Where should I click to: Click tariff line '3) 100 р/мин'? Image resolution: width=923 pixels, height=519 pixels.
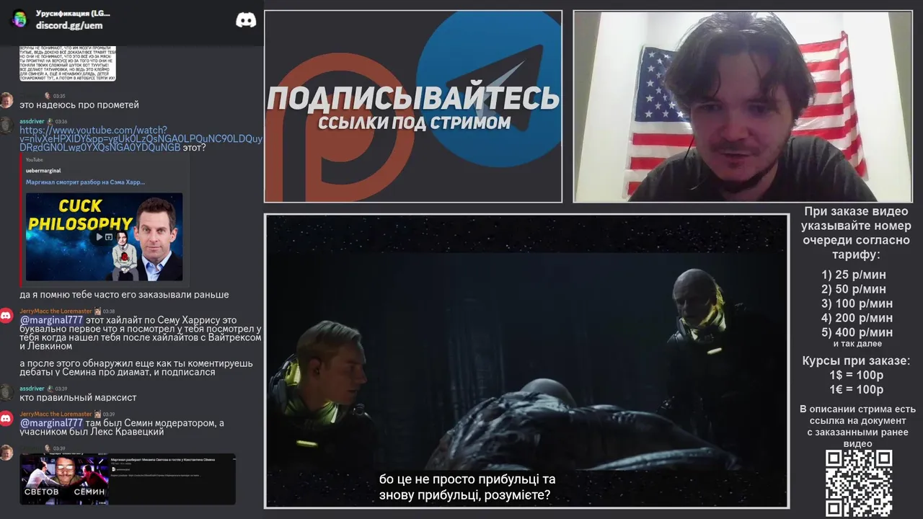[x=857, y=303]
